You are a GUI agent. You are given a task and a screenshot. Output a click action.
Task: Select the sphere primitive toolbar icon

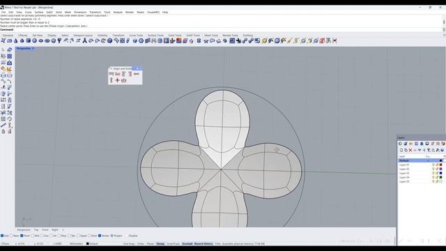tap(34, 41)
